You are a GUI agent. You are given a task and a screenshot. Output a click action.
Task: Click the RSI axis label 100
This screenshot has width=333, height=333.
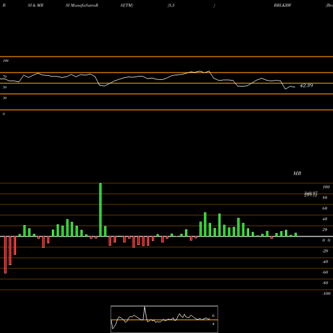(x=5, y=61)
